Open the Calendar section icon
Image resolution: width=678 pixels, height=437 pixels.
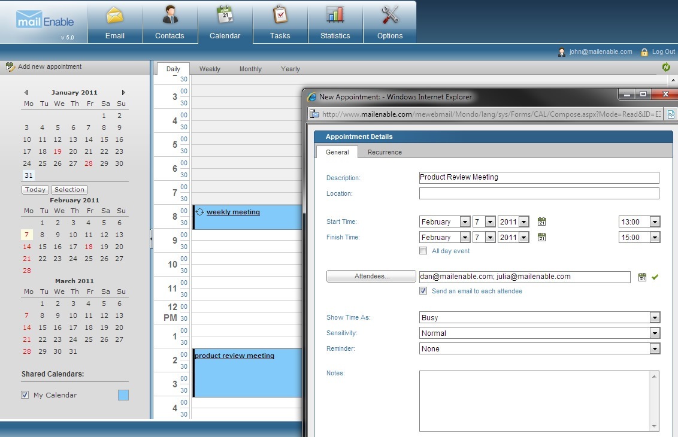click(225, 14)
